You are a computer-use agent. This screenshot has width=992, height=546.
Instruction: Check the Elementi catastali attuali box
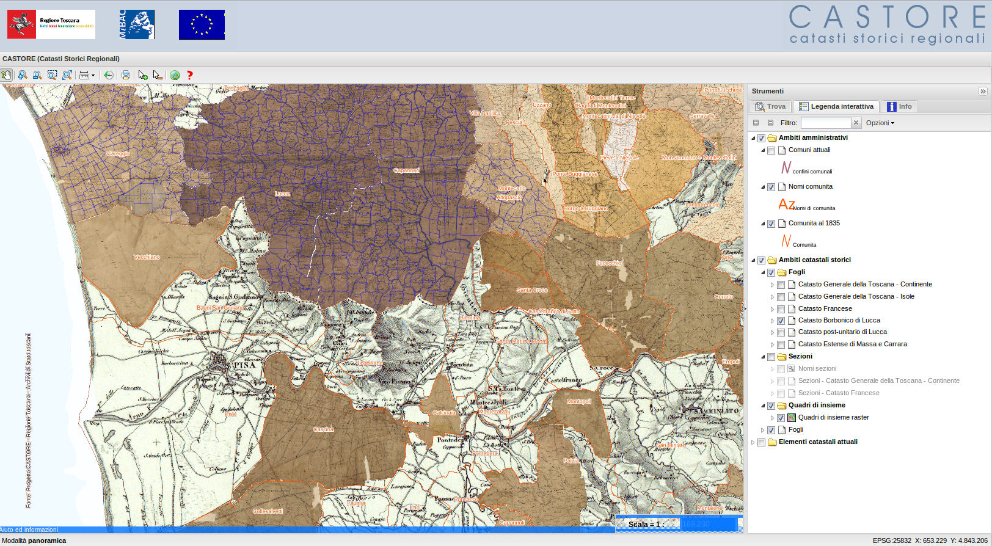pos(762,442)
